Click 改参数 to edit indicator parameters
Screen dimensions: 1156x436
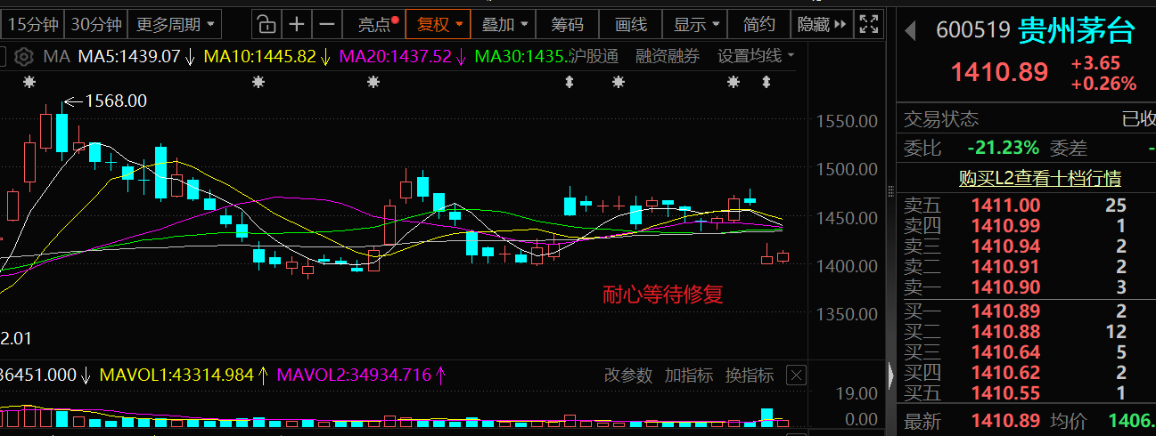628,375
